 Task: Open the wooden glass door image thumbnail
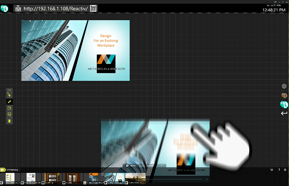(x=73, y=178)
